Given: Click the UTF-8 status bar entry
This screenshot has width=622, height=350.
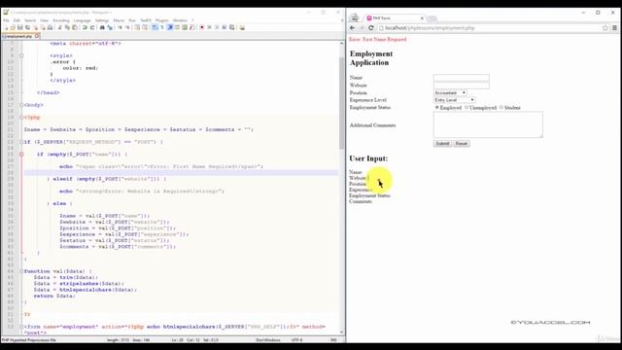Looking at the screenshot, I should [x=296, y=339].
